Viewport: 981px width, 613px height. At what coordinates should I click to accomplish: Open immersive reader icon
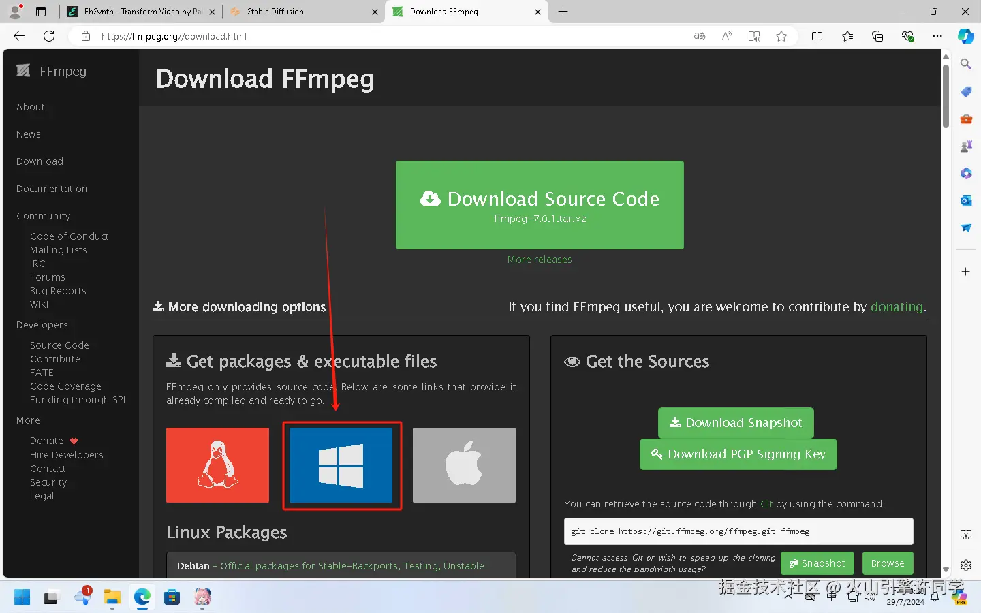pyautogui.click(x=754, y=36)
